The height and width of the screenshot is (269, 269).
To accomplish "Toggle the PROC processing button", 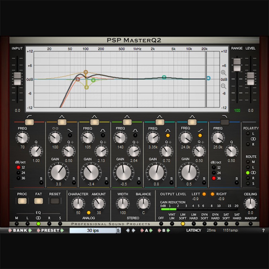I will coord(22,201).
